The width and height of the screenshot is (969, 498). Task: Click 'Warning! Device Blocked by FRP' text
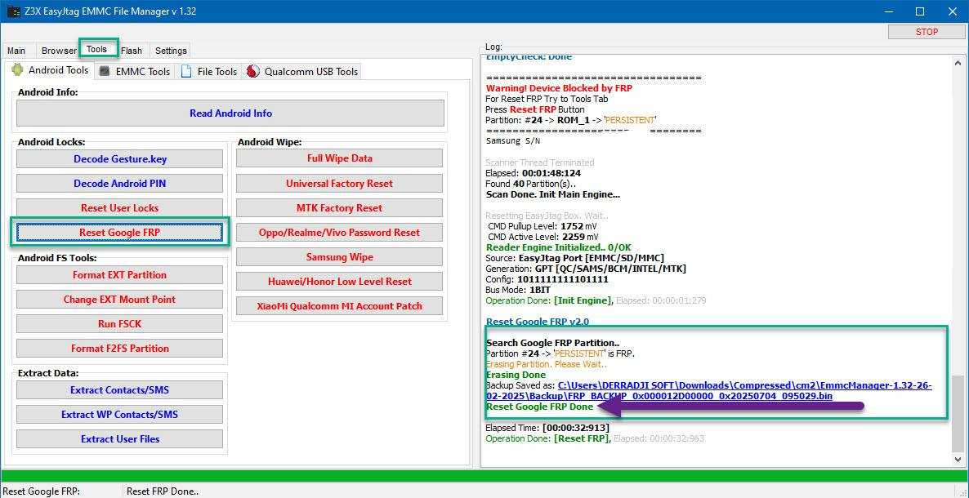tap(559, 88)
